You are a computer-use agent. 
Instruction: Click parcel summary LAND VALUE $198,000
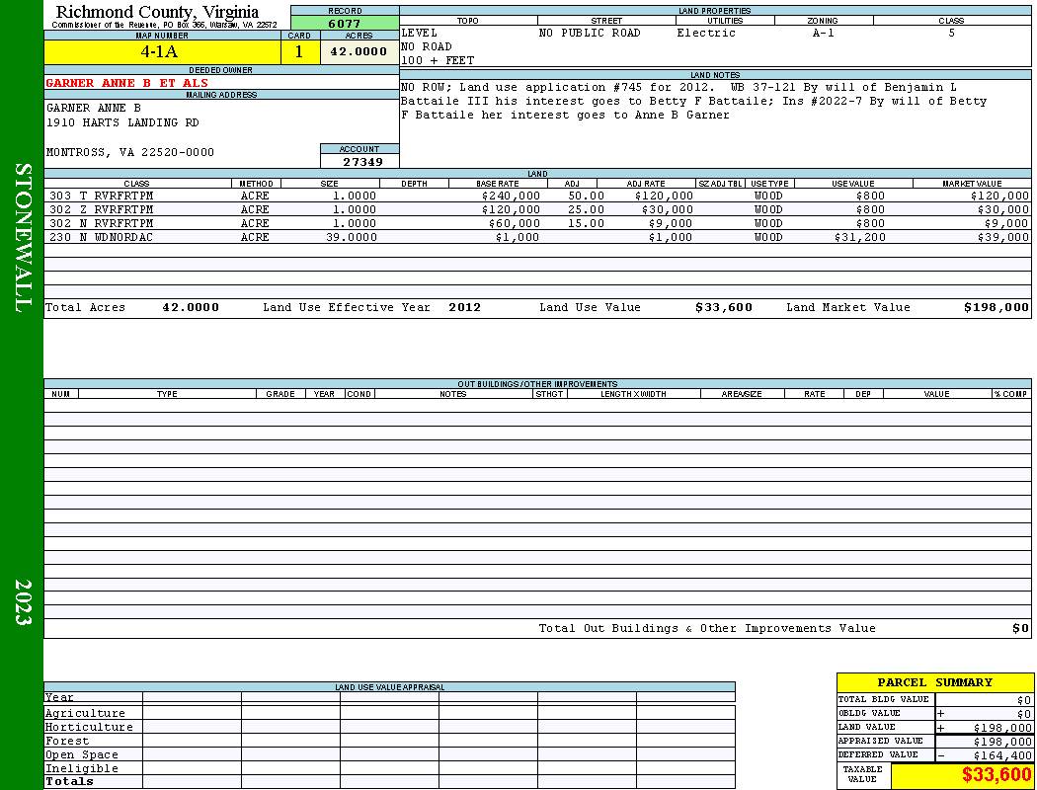pyautogui.click(x=1002, y=728)
